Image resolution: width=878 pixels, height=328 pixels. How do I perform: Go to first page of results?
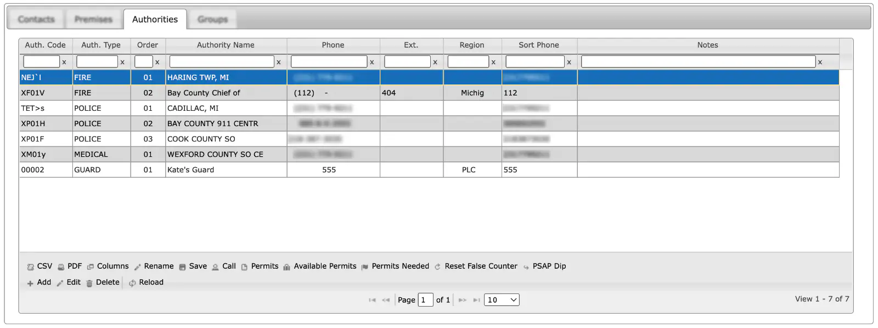point(372,300)
